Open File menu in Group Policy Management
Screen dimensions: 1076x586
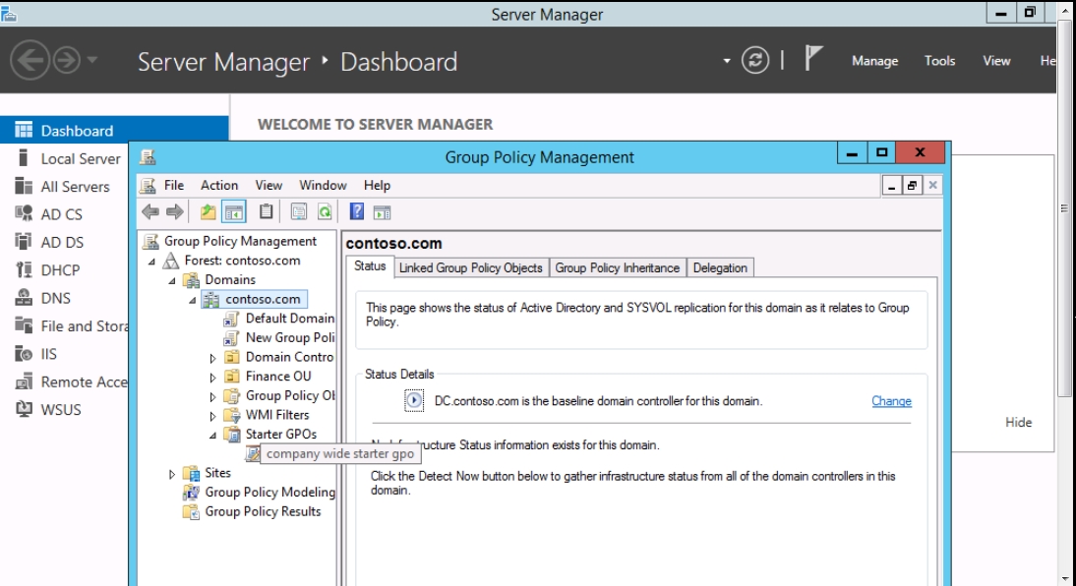174,185
